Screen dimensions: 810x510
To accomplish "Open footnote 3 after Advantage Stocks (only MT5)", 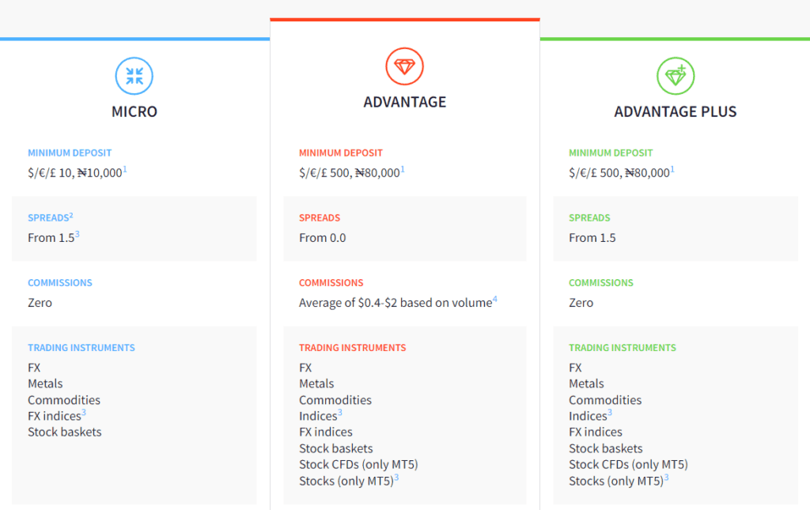I will (396, 477).
